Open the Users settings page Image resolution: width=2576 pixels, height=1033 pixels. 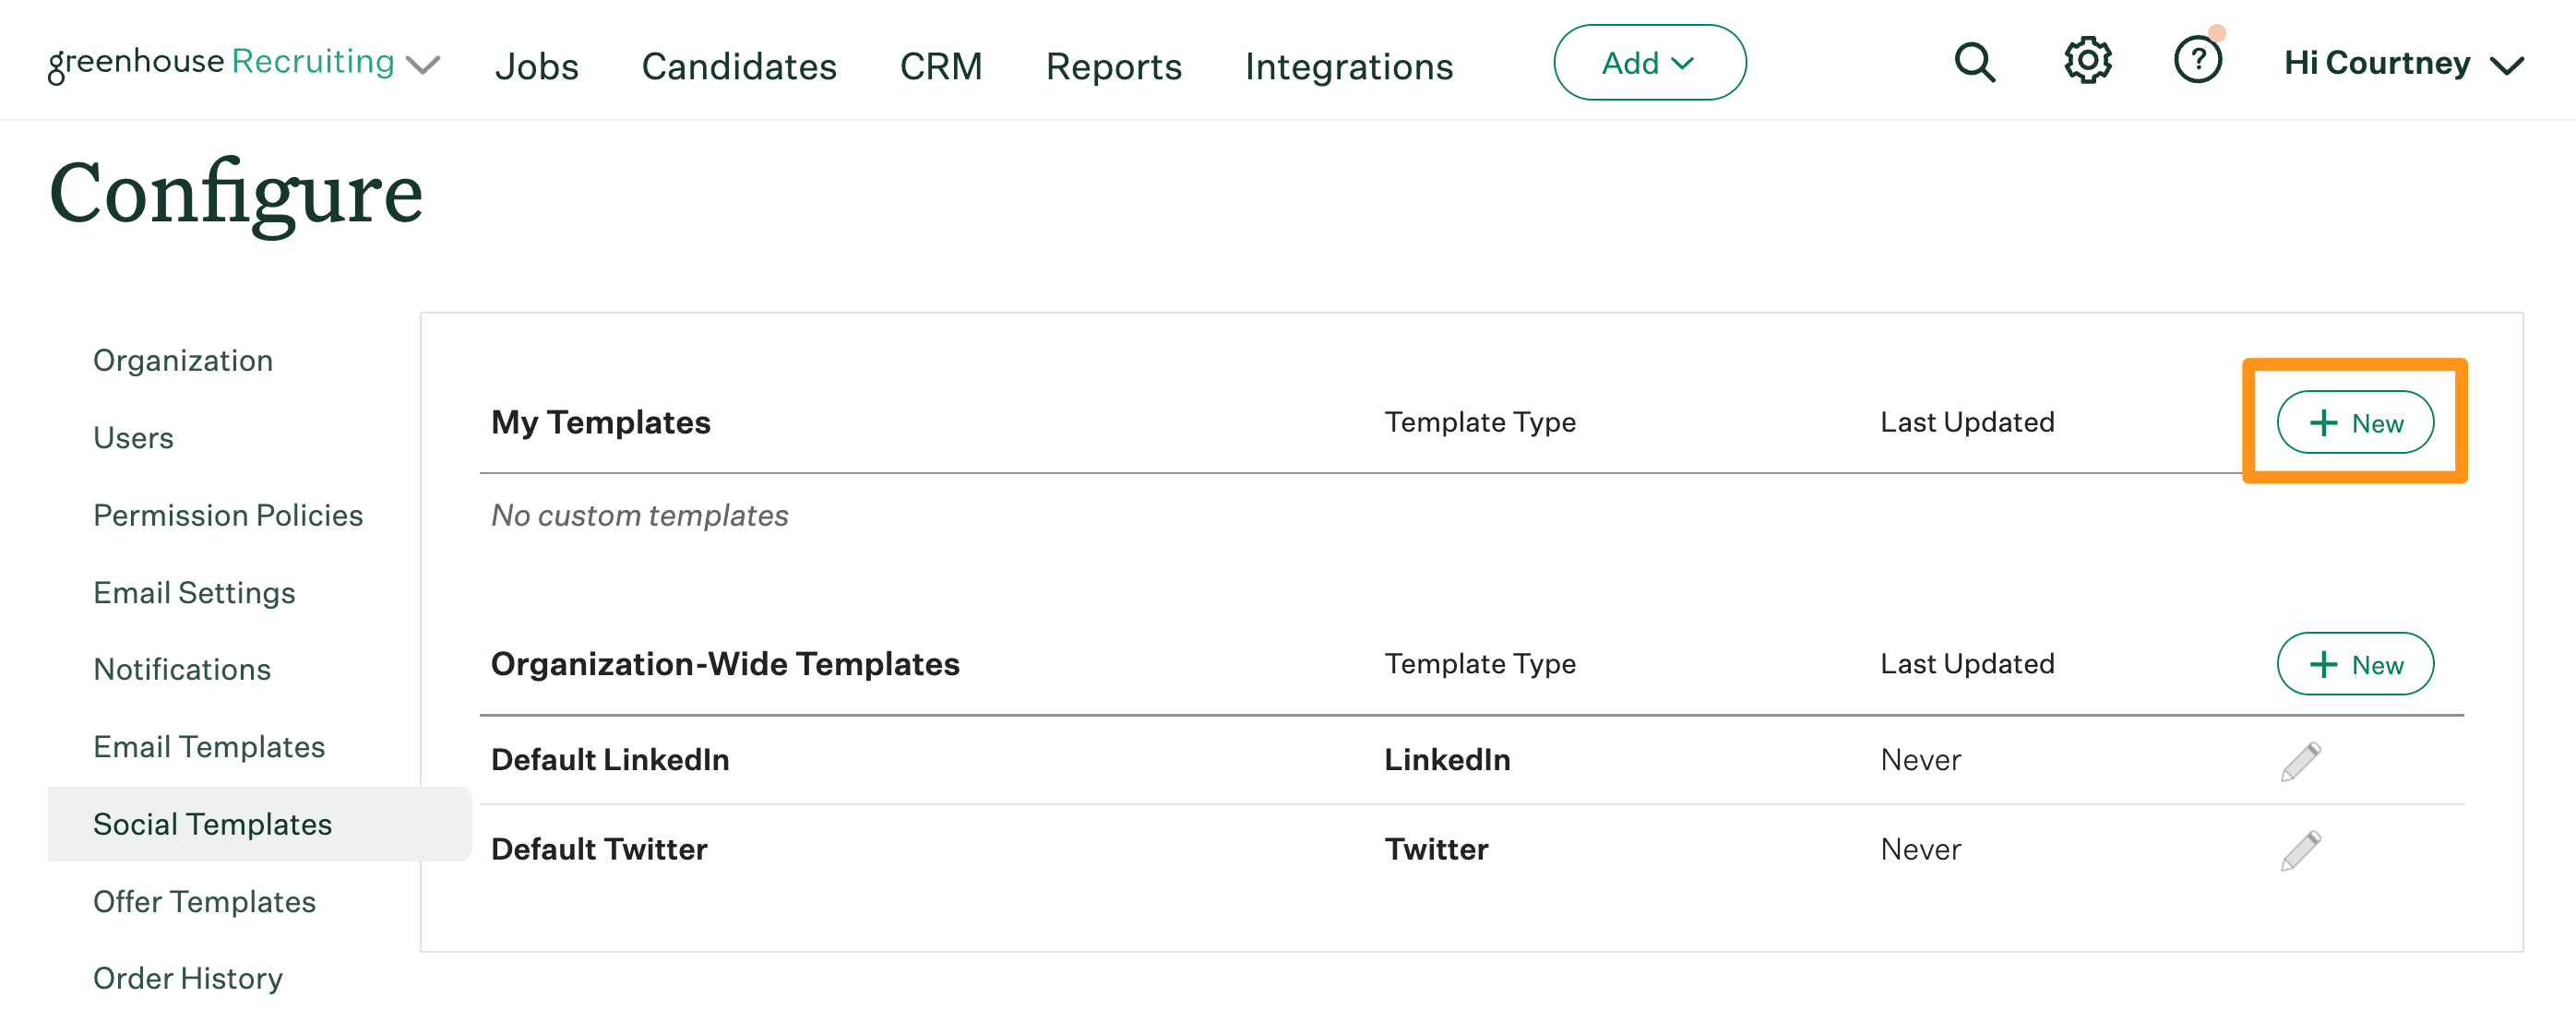coord(133,437)
